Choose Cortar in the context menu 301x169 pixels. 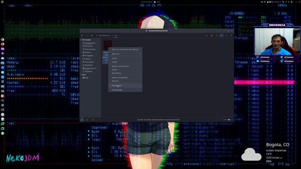125,58
